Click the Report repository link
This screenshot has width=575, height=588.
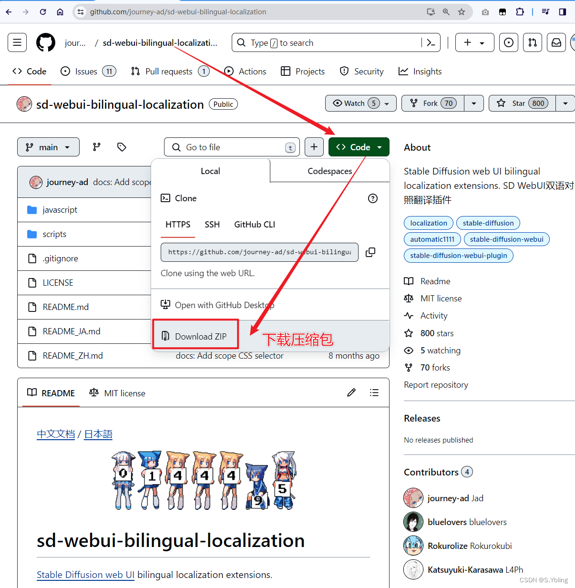(436, 385)
